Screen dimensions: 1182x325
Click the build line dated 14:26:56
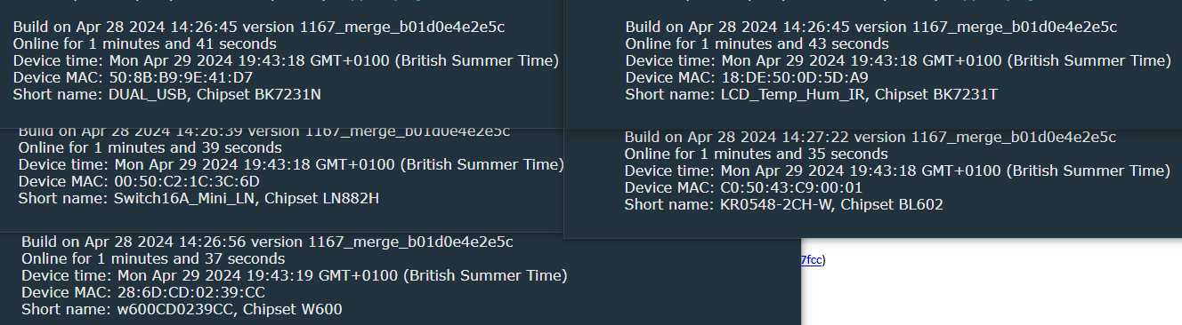267,242
